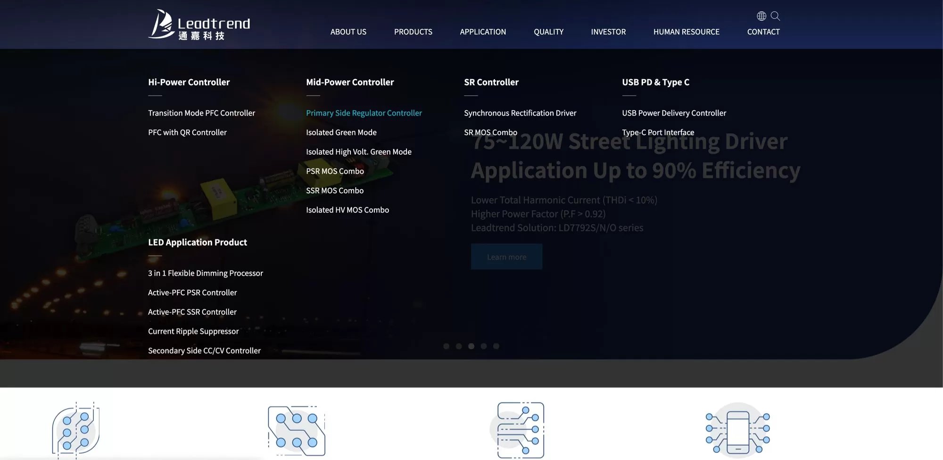This screenshot has width=943, height=460.
Task: Open the QUALITY menu
Action: (548, 32)
